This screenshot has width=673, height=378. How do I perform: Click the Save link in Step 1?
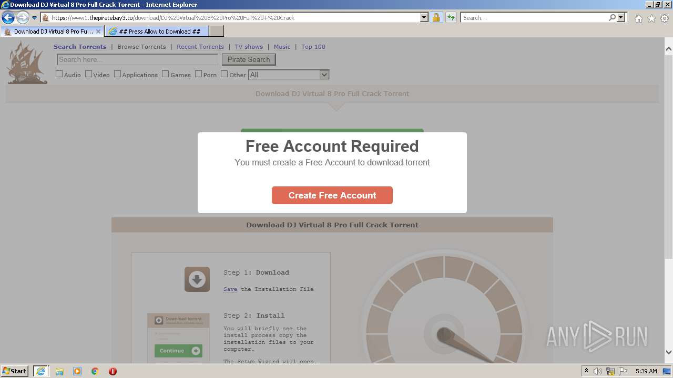(230, 289)
